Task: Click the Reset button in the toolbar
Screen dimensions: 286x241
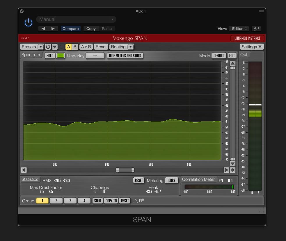Action: point(101,47)
